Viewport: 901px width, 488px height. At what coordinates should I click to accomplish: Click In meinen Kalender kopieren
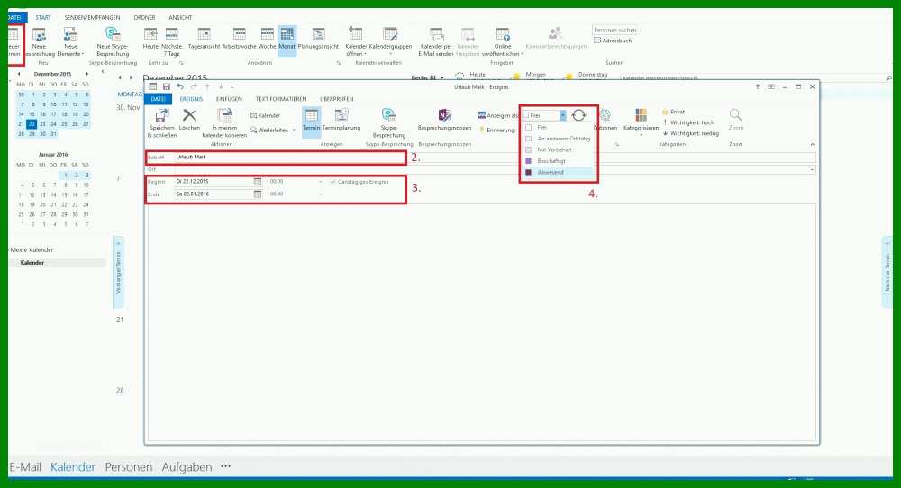click(x=224, y=122)
